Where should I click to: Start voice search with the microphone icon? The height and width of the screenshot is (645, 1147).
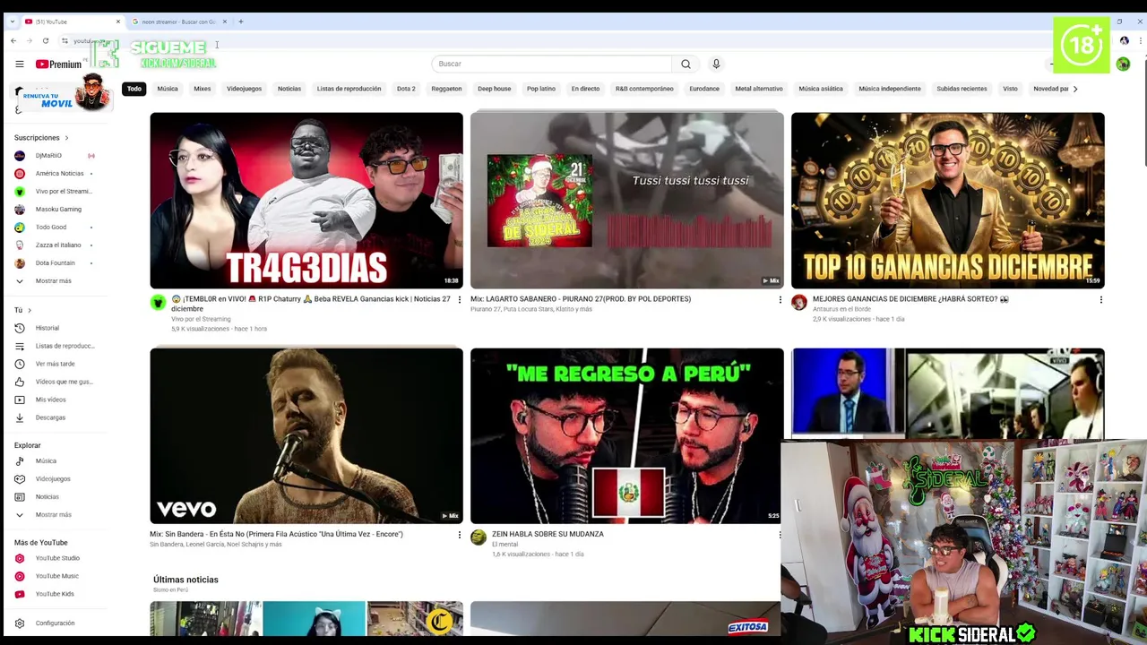[x=716, y=64]
